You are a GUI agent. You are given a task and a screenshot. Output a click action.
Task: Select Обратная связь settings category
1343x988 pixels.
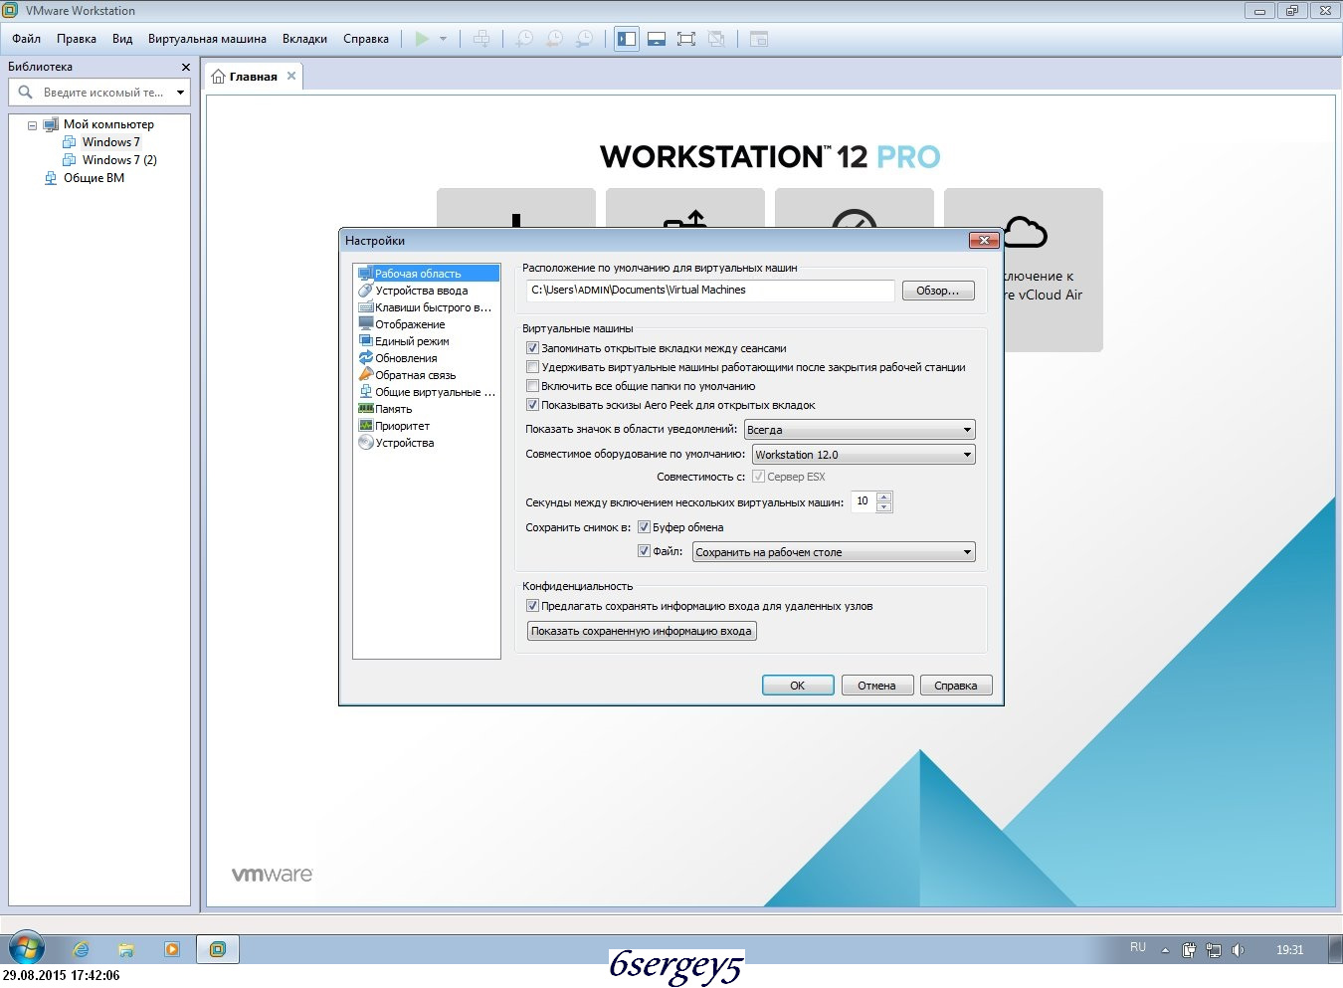pos(415,374)
